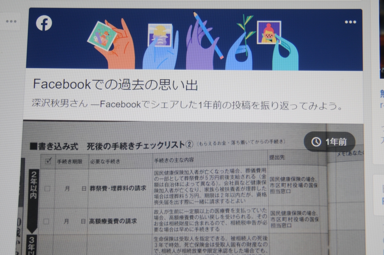Open the shared checklist photo post
Image resolution: width=384 pixels, height=255 pixels.
point(193,188)
